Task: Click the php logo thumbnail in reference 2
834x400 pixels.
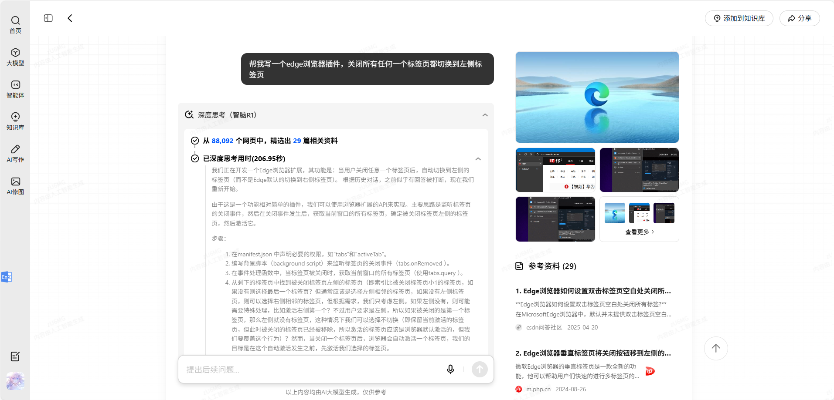Action: click(650, 371)
